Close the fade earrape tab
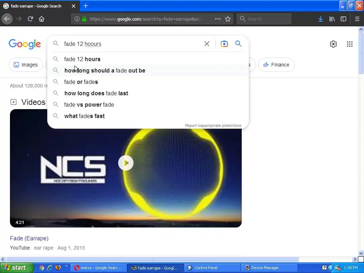 74,6
